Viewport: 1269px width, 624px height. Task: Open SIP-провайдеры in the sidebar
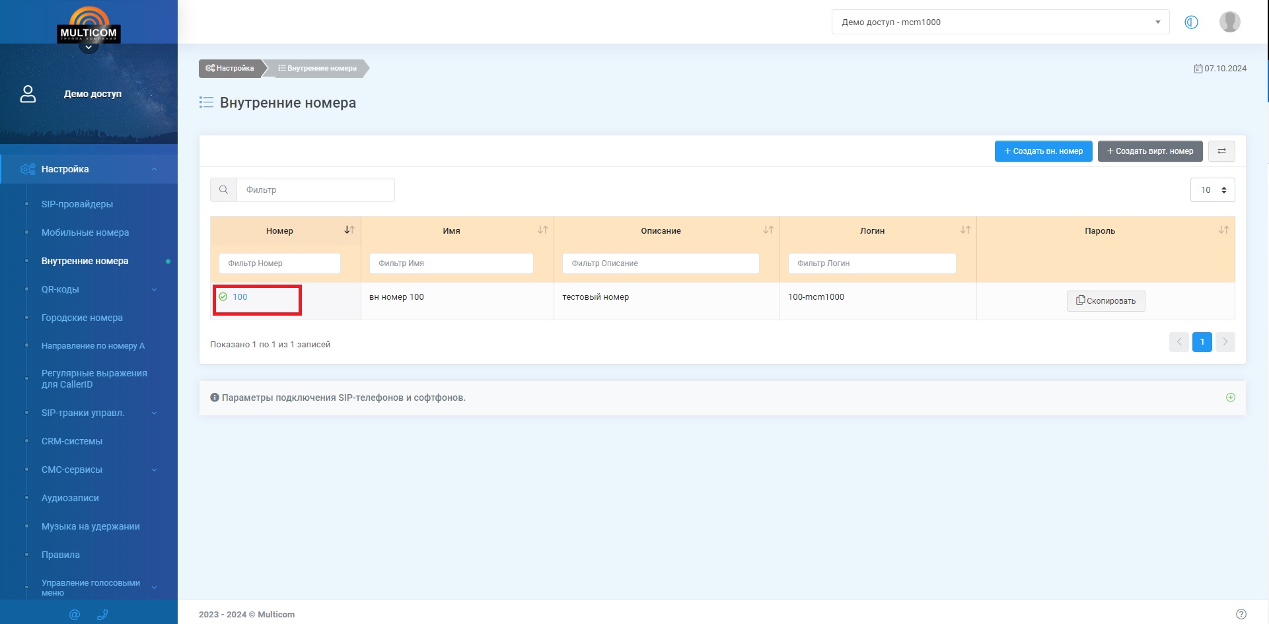click(x=77, y=204)
